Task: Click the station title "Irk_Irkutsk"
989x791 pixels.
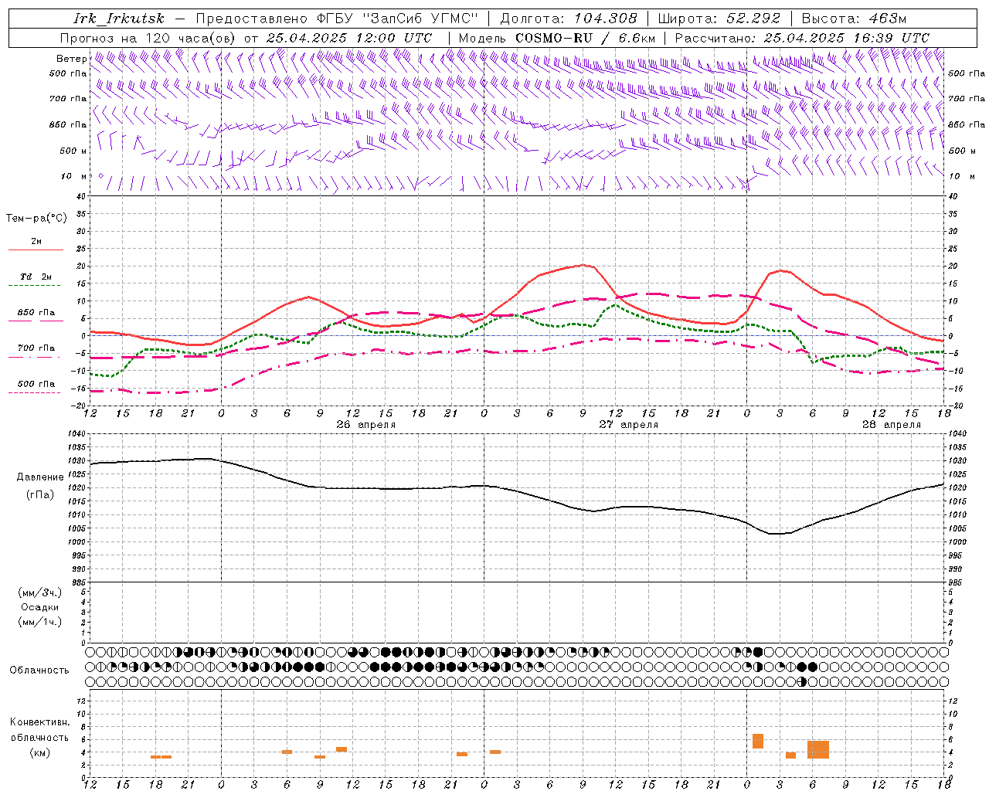Action: 119,19
